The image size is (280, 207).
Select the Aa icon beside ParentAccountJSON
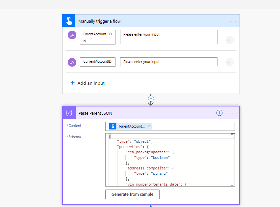click(x=72, y=35)
